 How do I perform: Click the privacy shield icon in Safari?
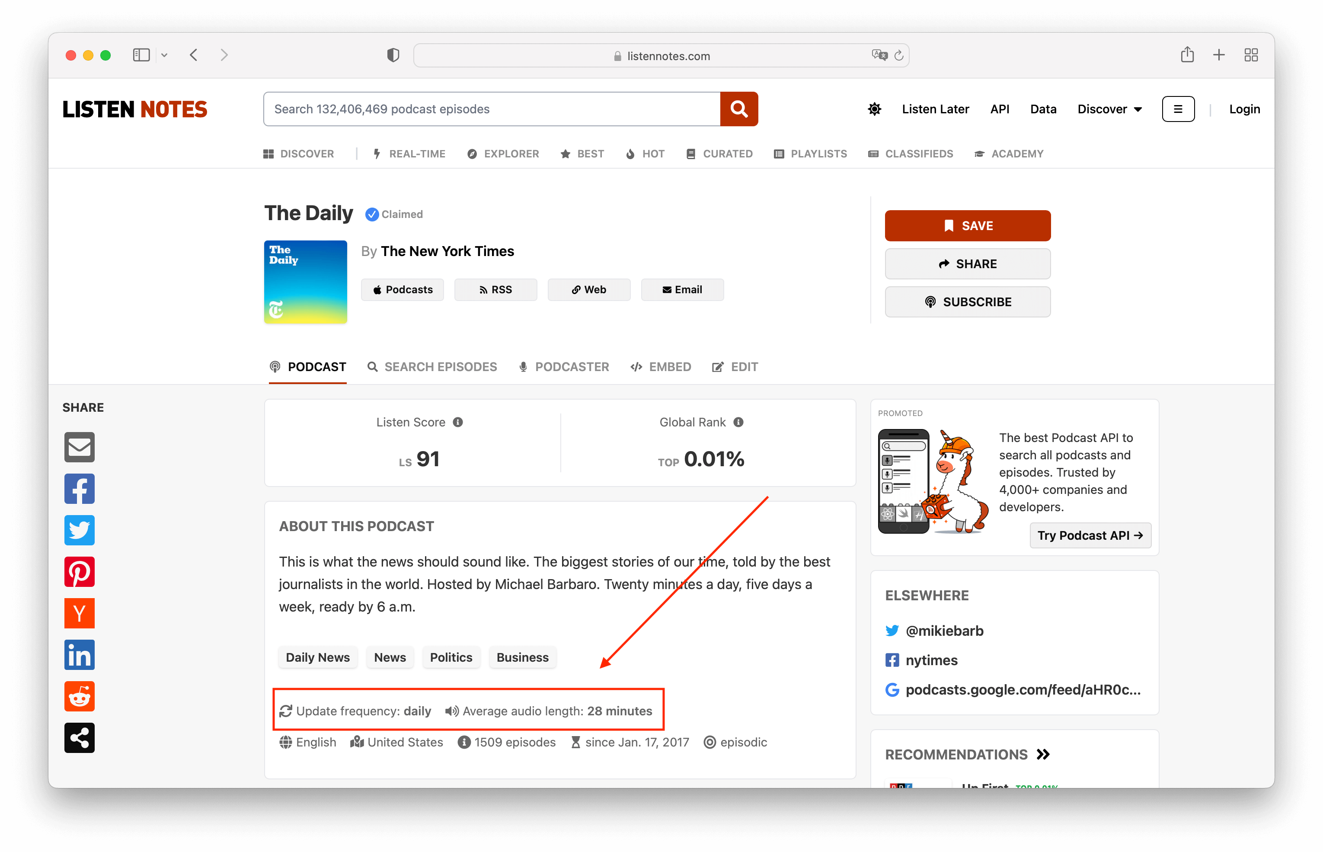tap(393, 55)
